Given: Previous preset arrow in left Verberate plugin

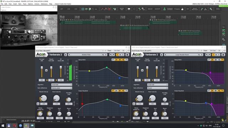Looking at the screenshot, I should point(69,55).
